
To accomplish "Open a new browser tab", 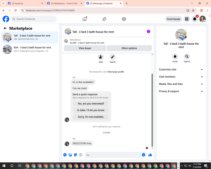I will point(127,3).
